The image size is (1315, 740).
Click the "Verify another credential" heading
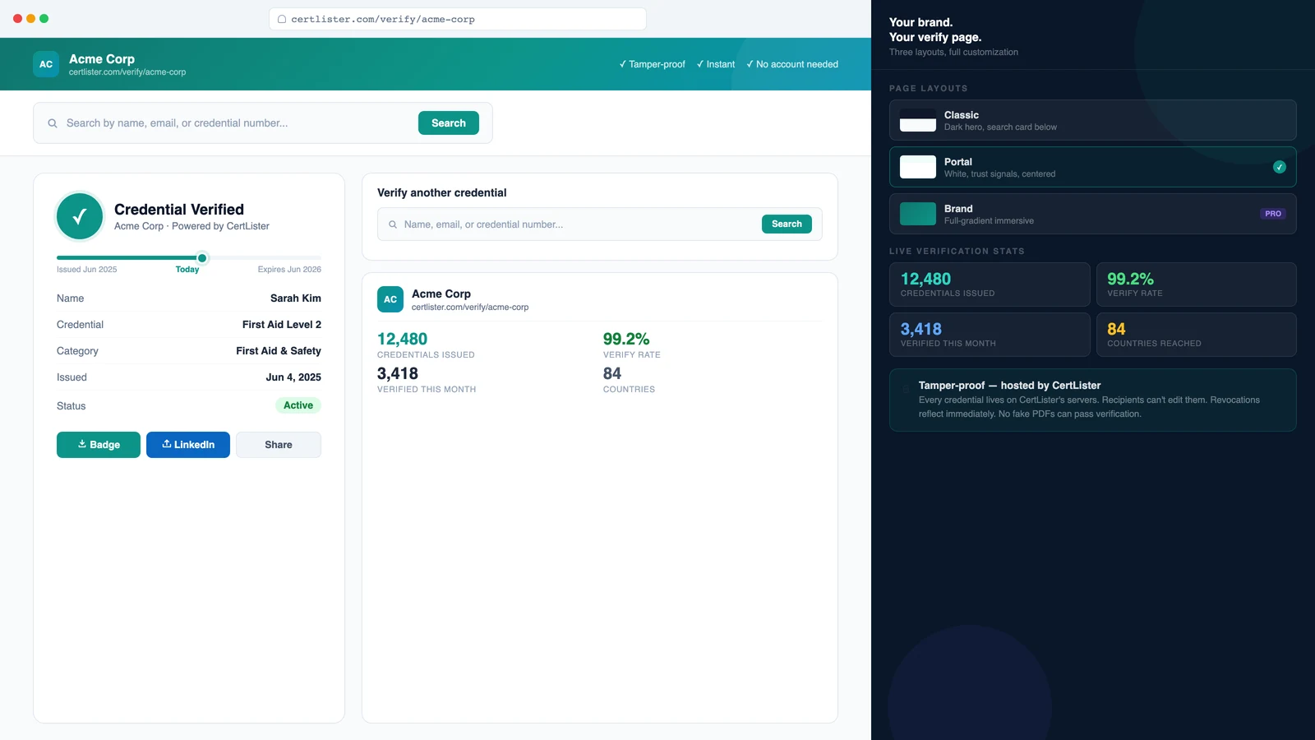442,193
